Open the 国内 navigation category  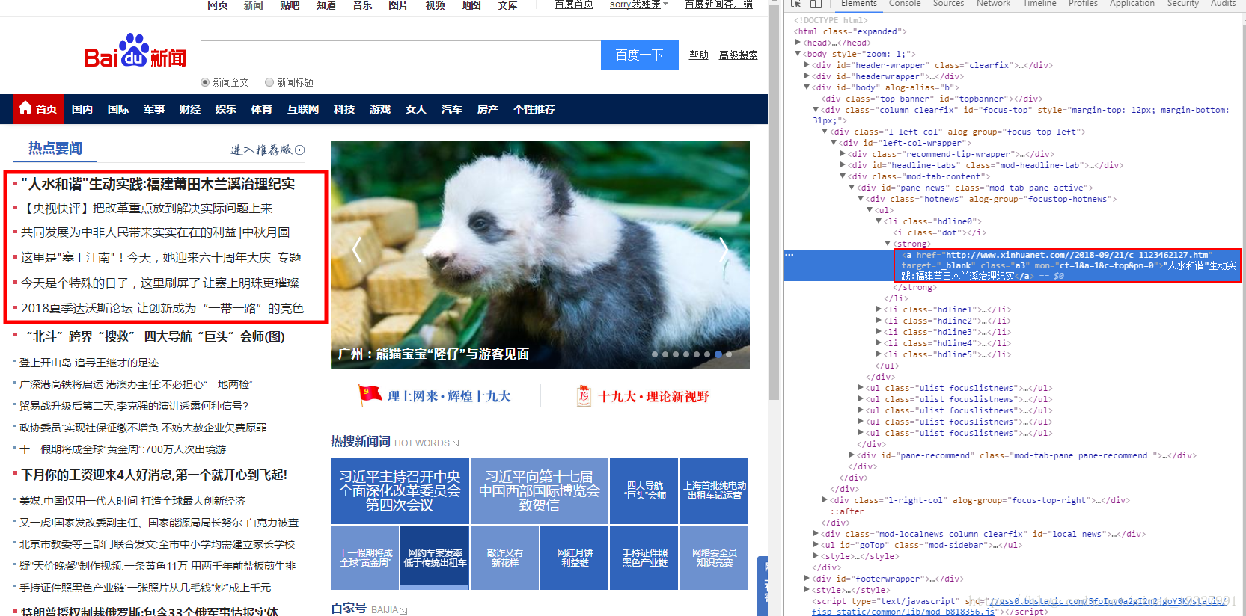(x=82, y=109)
